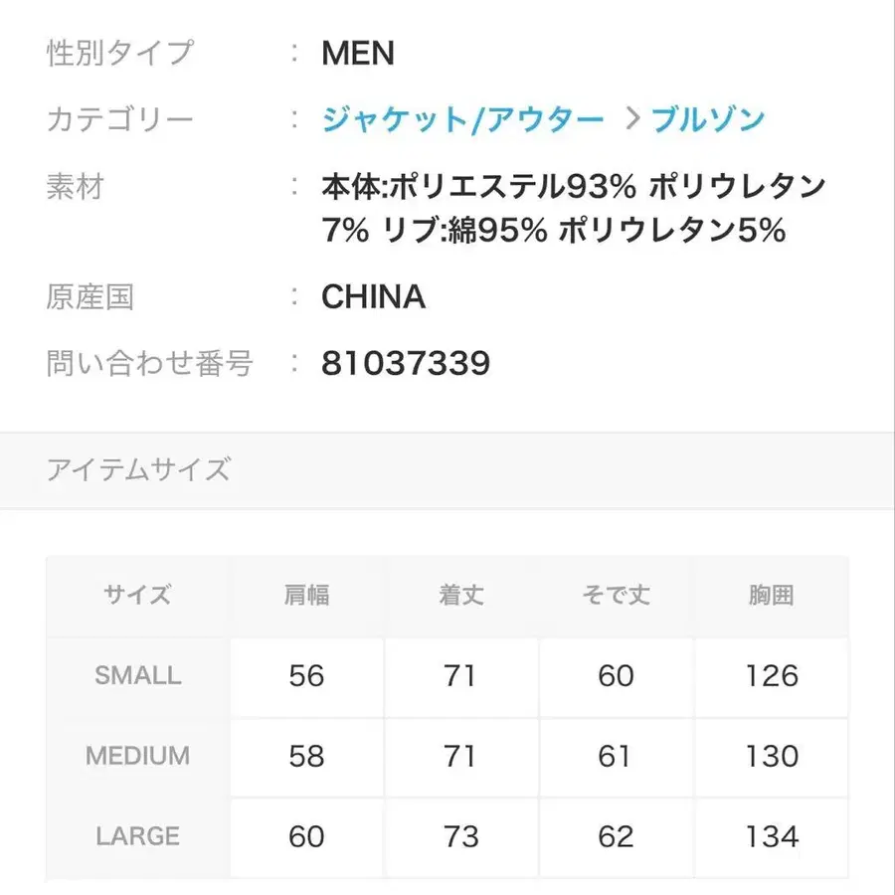895x895 pixels.
Task: Click the アイテムサイズ section header
Action: point(139,468)
